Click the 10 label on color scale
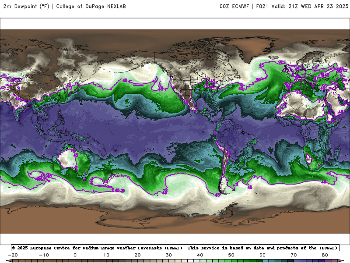Screen dimensions: 350x263 click(x=106, y=255)
